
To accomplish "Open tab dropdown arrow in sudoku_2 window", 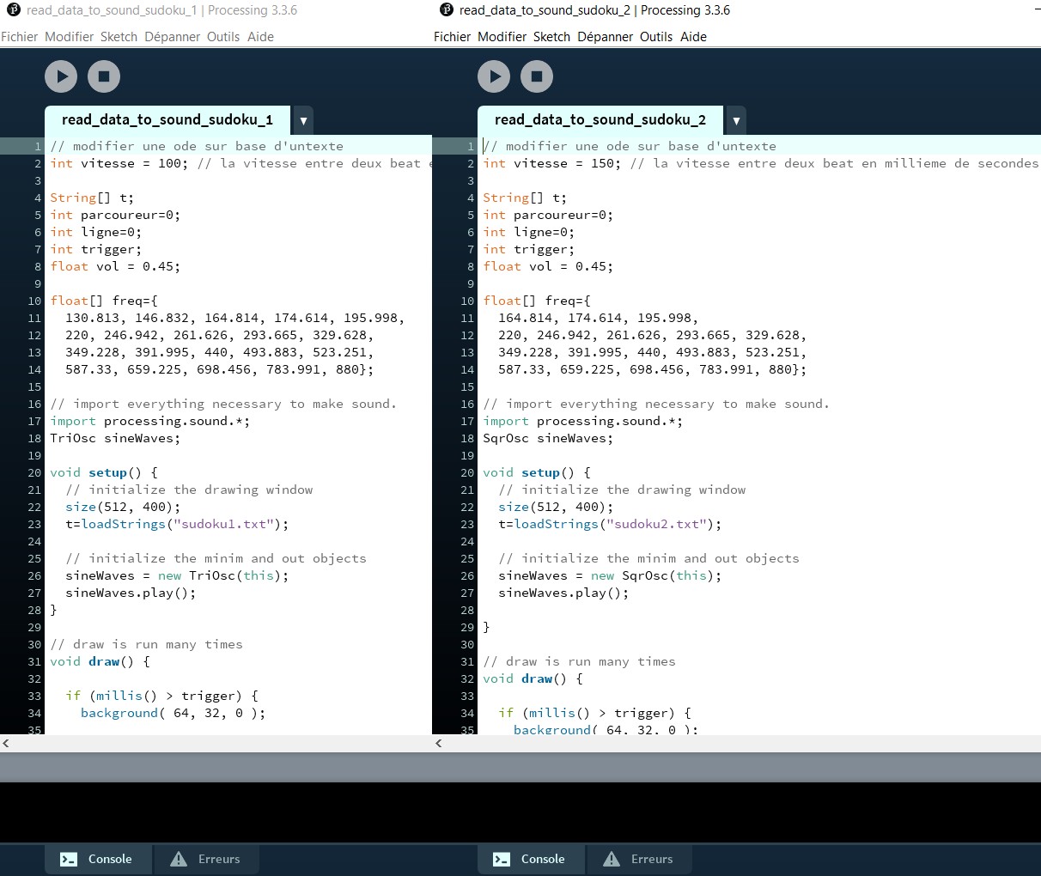I will (x=736, y=121).
